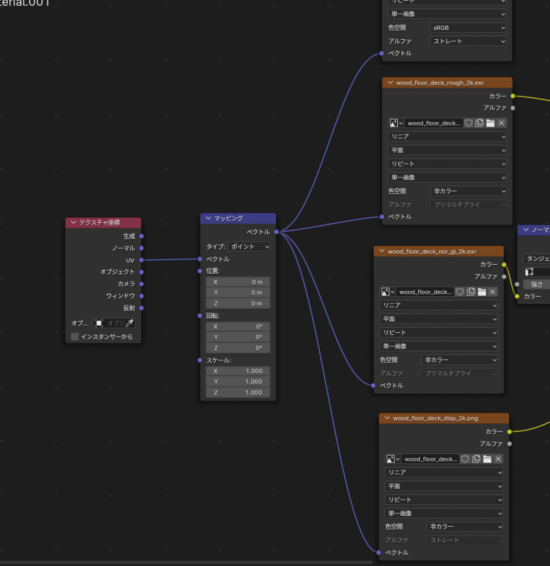Image resolution: width=550 pixels, height=566 pixels.
Task: Open the sRGB color space dropdown
Action: [468, 27]
